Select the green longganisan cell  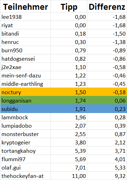pos(25,100)
